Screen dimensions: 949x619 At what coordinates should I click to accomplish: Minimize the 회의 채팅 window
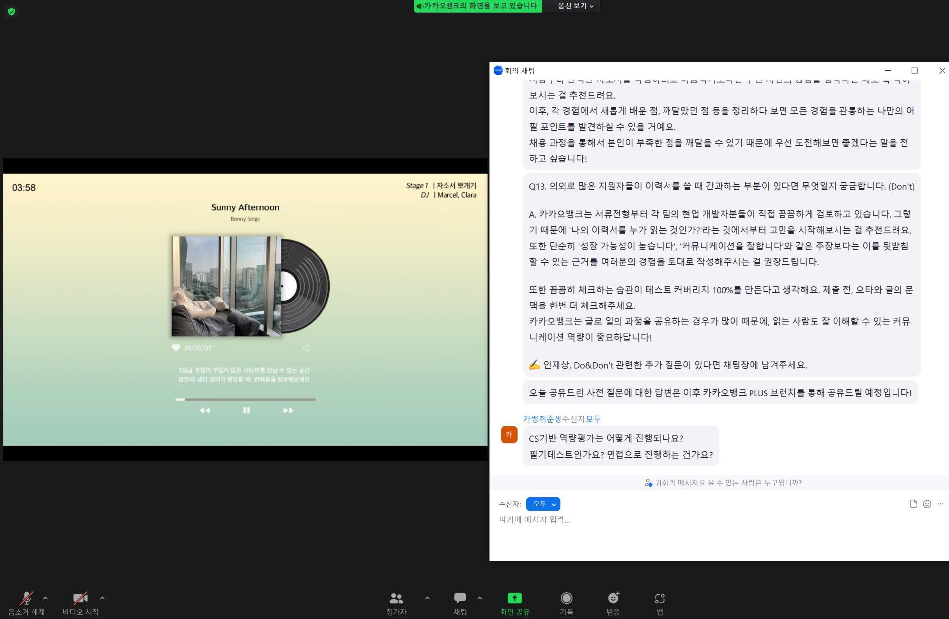(x=888, y=71)
